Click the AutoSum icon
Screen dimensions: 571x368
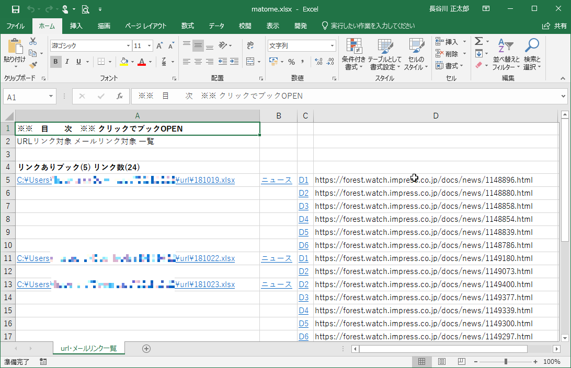[478, 40]
